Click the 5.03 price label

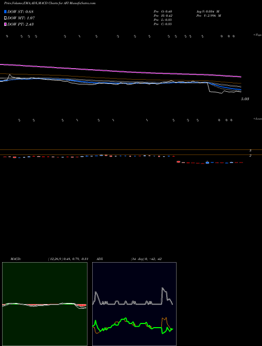(x=245, y=99)
